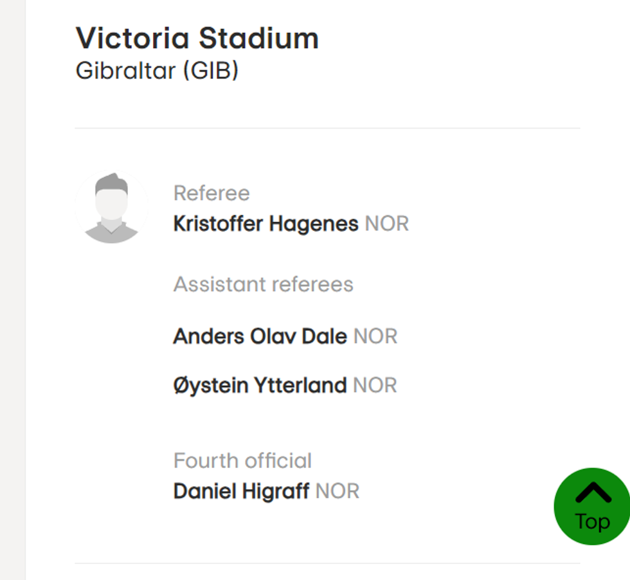Click the divider line under Gibraltar (GIB)
This screenshot has height=580, width=630.
[327, 128]
